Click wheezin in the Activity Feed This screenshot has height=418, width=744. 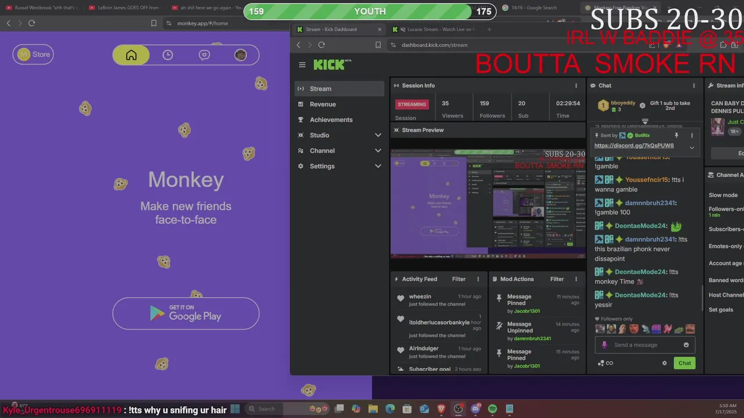coord(420,297)
